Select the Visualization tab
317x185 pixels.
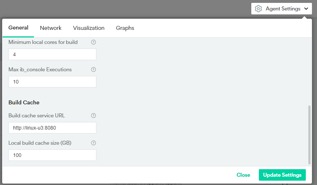tap(88, 28)
